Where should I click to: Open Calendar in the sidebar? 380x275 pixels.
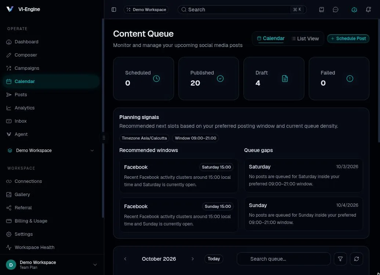[x=51, y=82]
